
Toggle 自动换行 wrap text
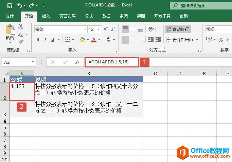178,29
